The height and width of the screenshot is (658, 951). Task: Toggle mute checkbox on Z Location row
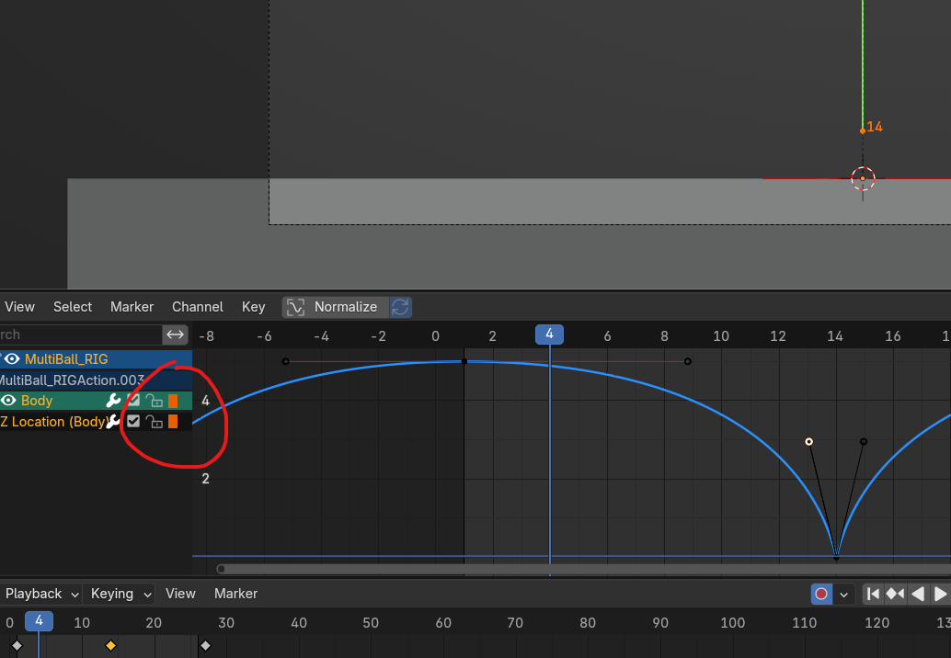(133, 421)
